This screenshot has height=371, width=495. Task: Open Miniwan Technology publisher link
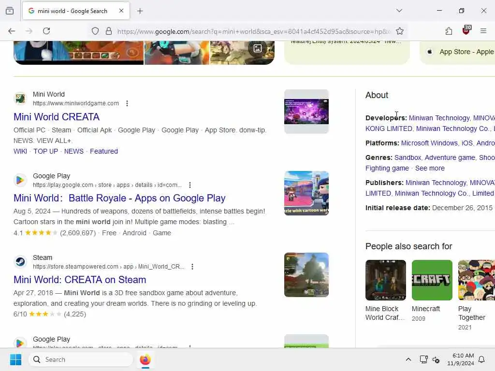click(x=436, y=183)
